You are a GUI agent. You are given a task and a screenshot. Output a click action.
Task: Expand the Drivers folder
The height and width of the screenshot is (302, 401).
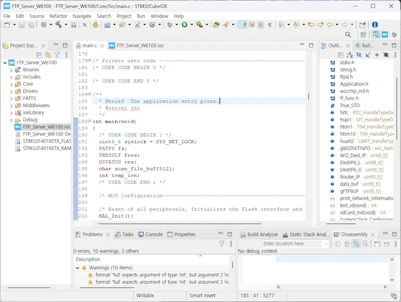pos(11,91)
